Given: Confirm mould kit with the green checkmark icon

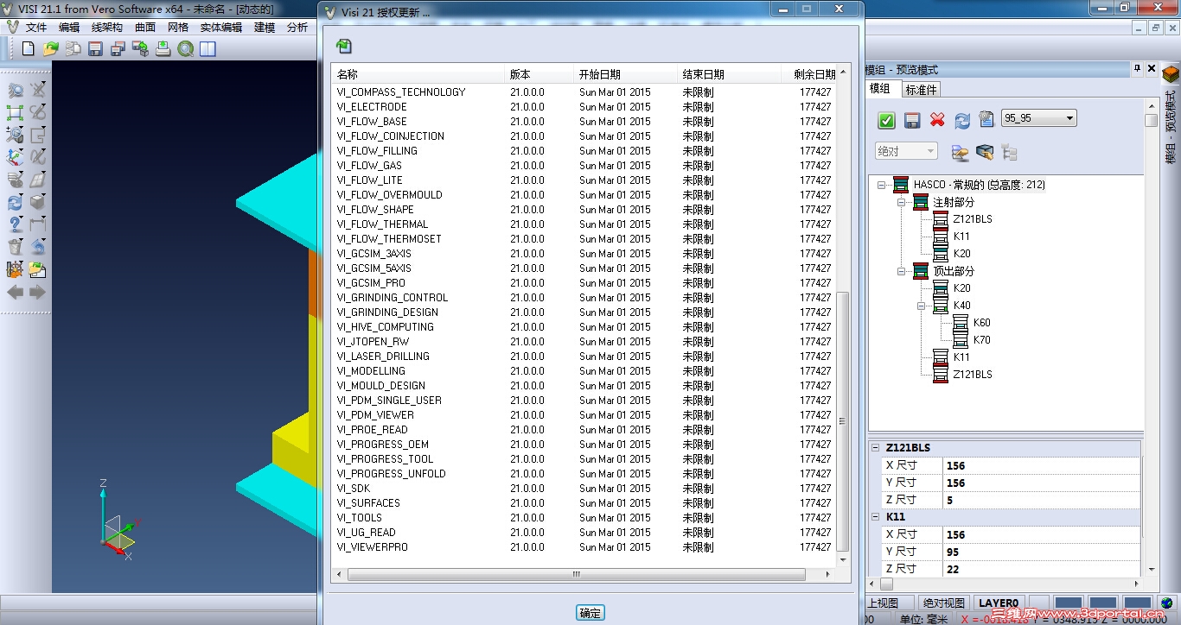Looking at the screenshot, I should coord(886,120).
